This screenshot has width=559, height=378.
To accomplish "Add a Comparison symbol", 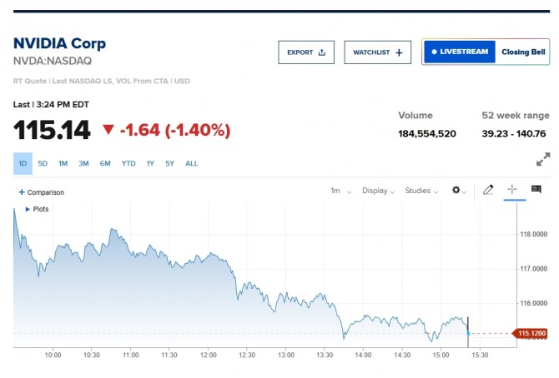I will click(x=41, y=192).
